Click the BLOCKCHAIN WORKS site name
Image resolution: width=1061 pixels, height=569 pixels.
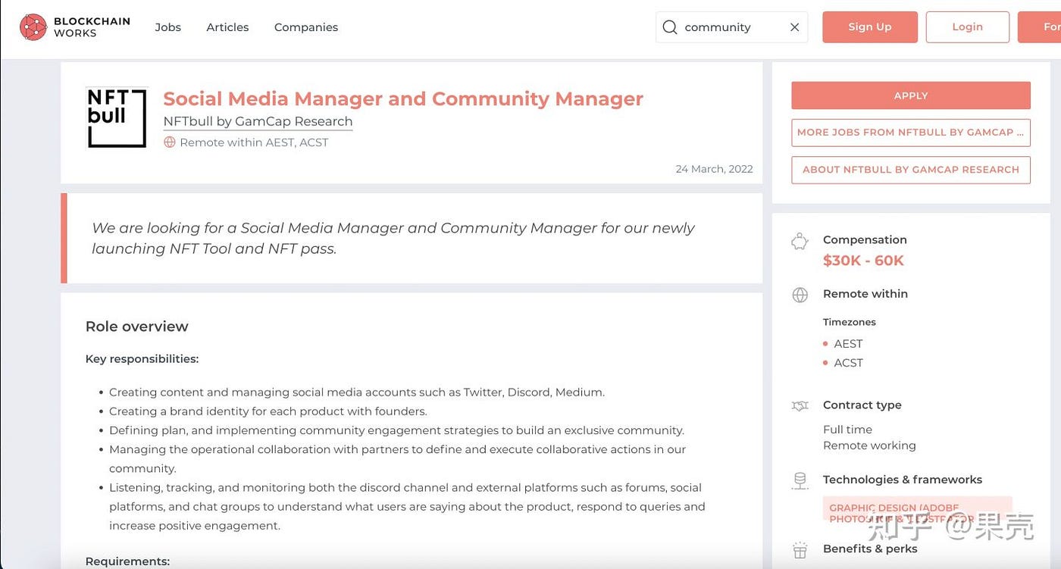tap(92, 27)
